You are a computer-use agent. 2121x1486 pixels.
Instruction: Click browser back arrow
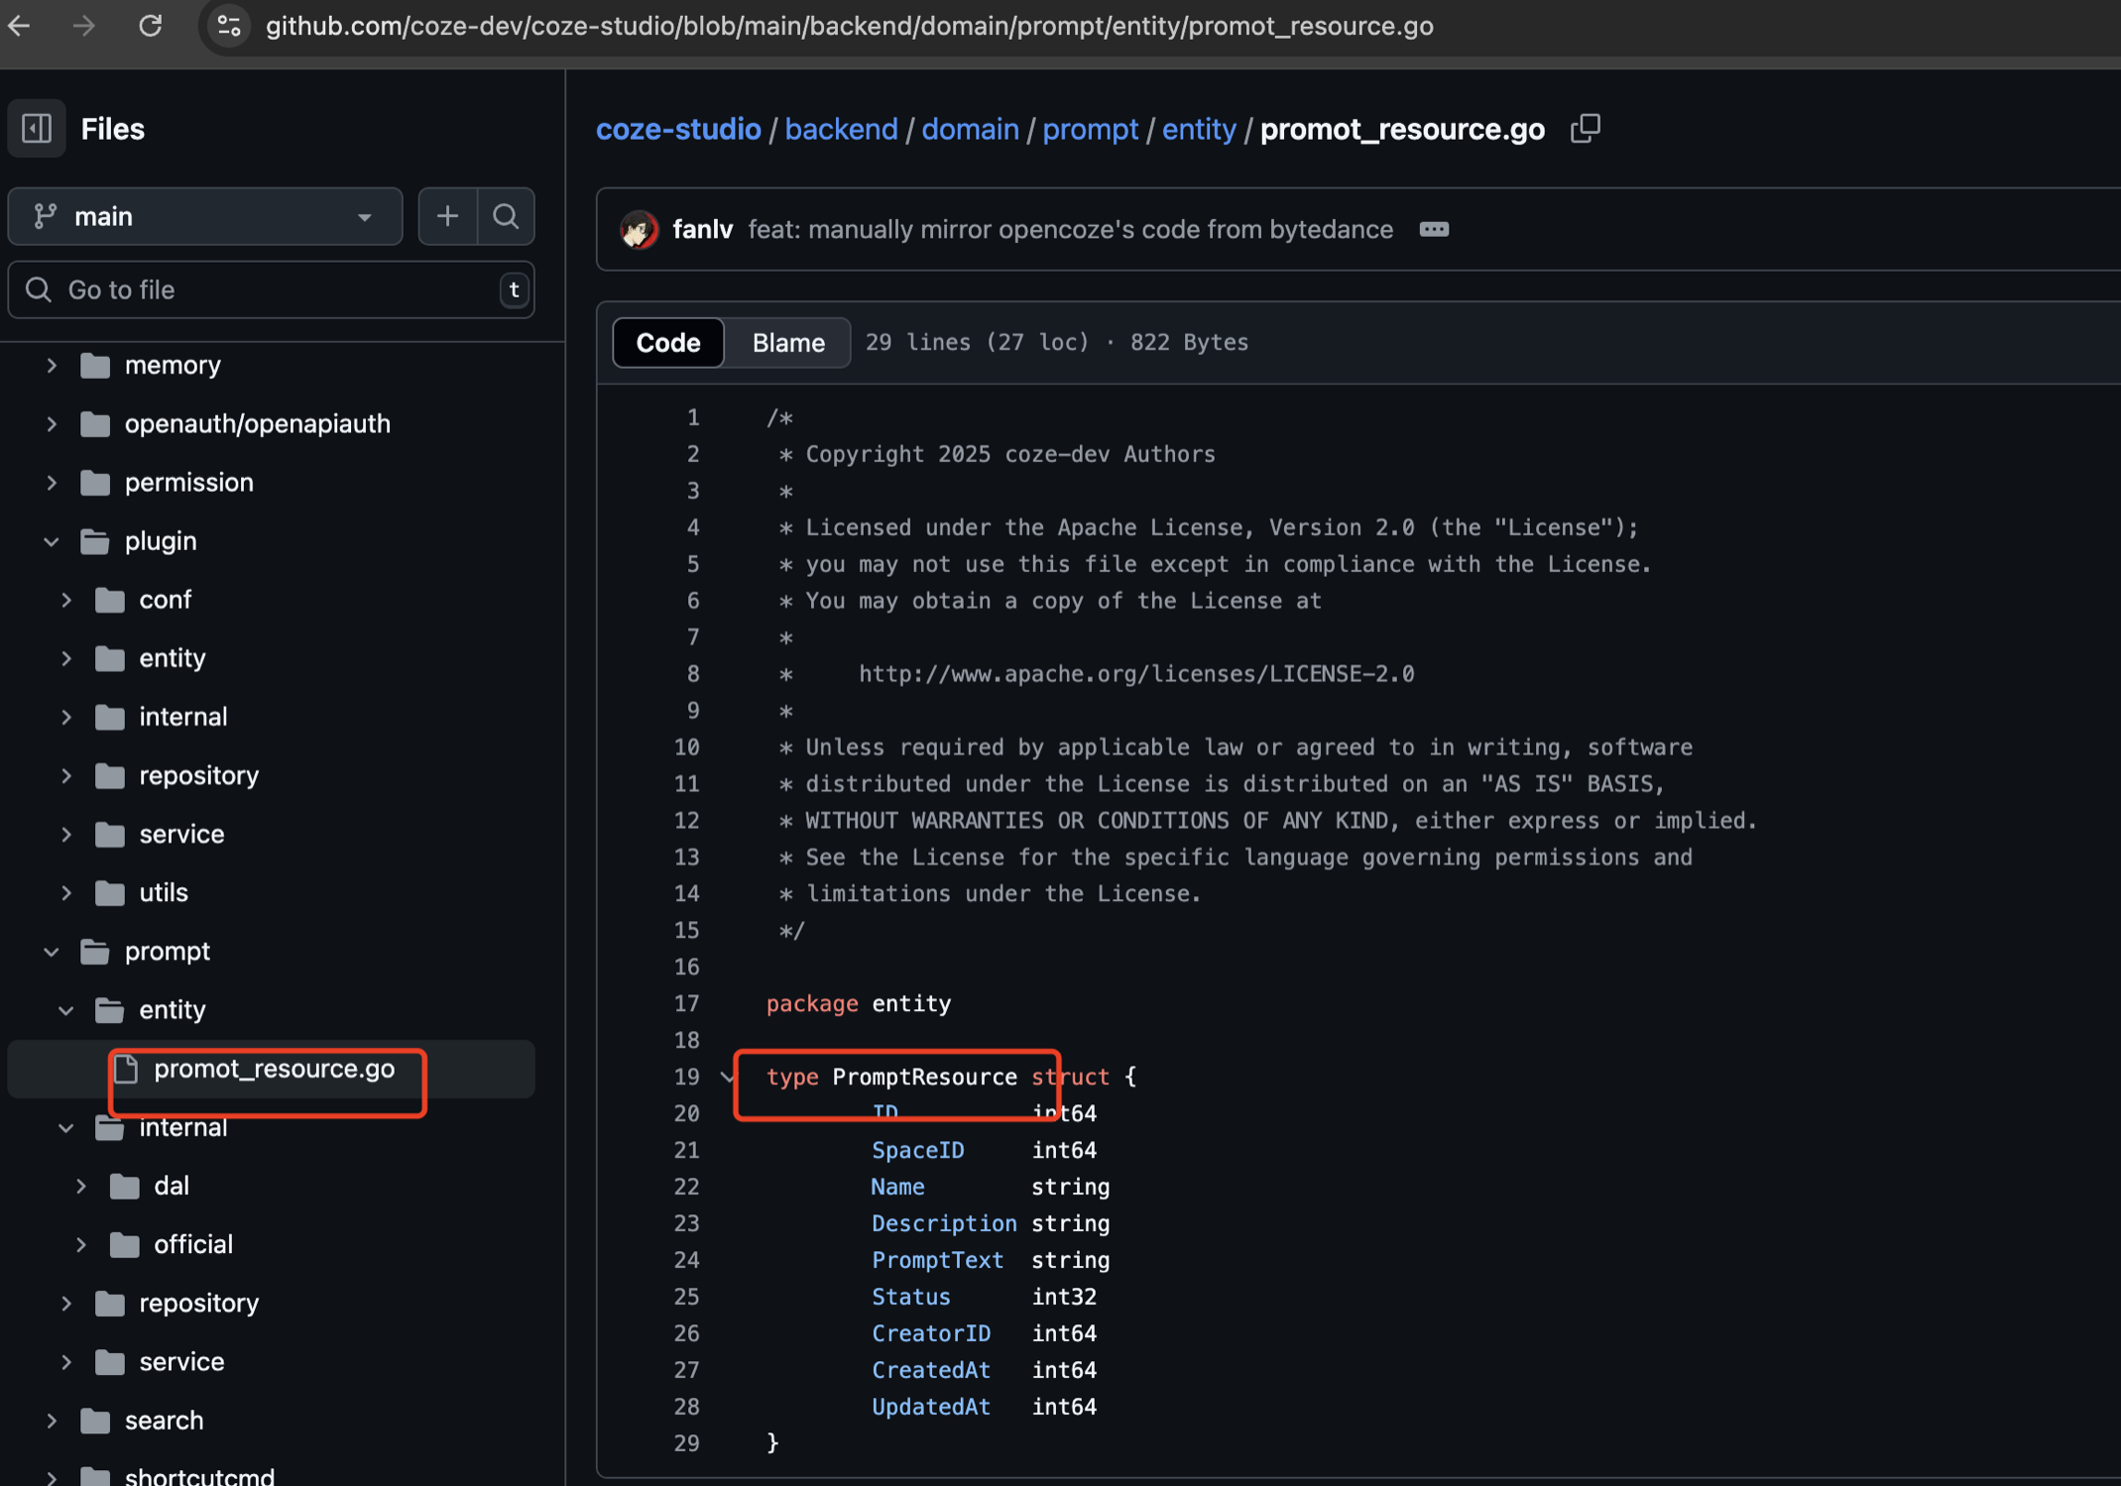pos(20,26)
